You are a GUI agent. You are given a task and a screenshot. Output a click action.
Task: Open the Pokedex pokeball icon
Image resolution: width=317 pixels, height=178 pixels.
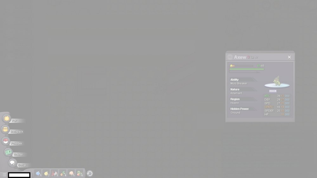coord(5,141)
